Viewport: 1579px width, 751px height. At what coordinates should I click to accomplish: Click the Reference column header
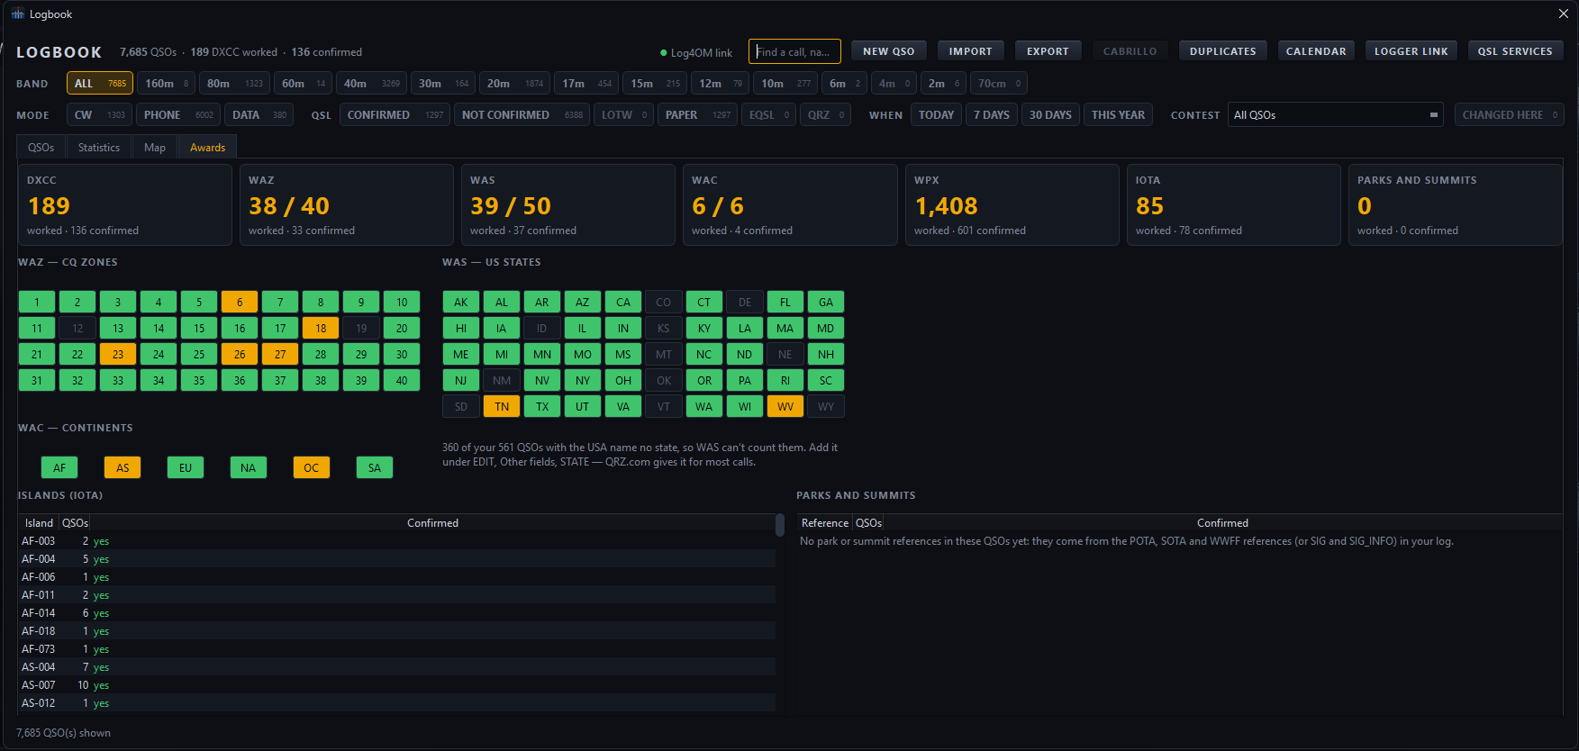coord(825,523)
